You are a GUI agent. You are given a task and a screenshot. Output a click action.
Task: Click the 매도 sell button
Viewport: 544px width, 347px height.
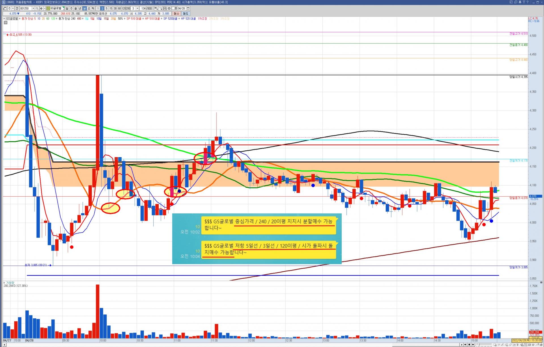point(186,14)
